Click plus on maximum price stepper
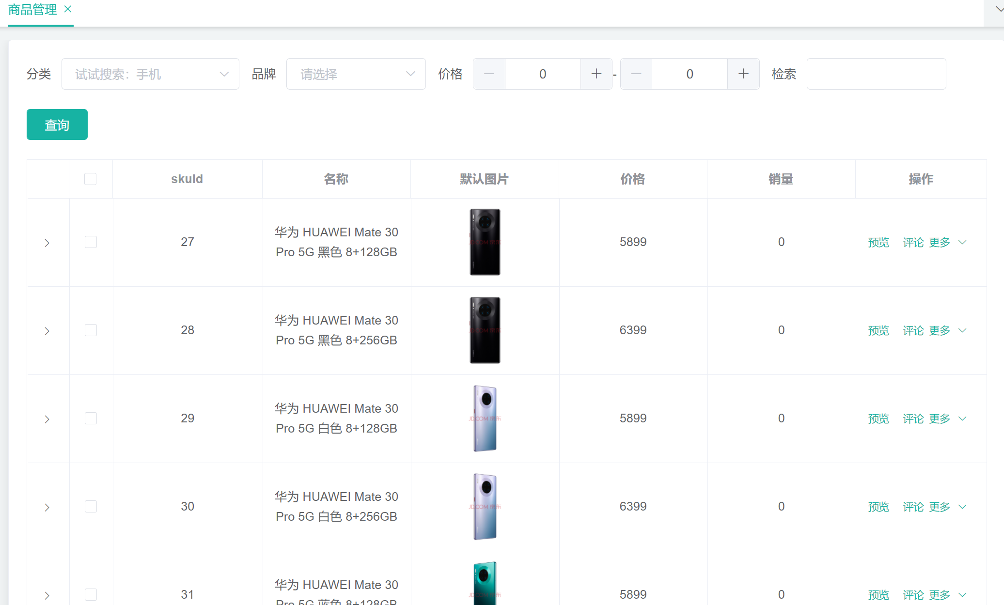Screen dimensions: 1004x605 pos(743,74)
